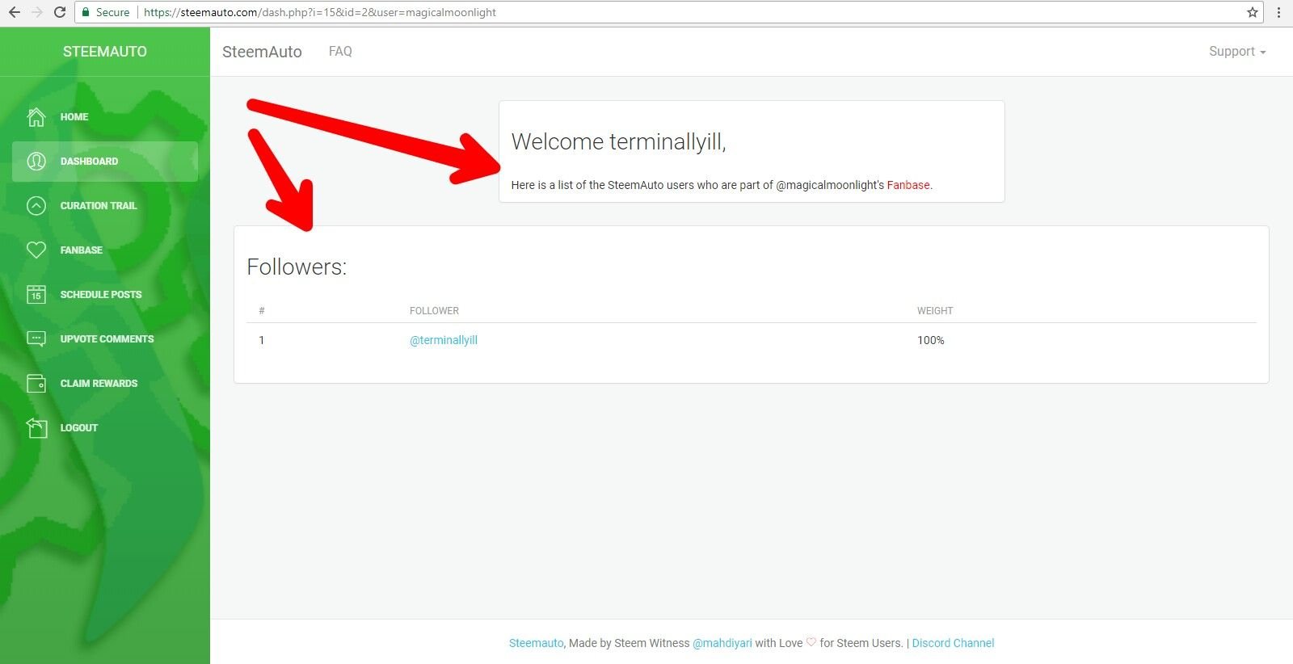This screenshot has width=1293, height=664.
Task: Open SCHEDULE POSTS label
Action: [101, 295]
